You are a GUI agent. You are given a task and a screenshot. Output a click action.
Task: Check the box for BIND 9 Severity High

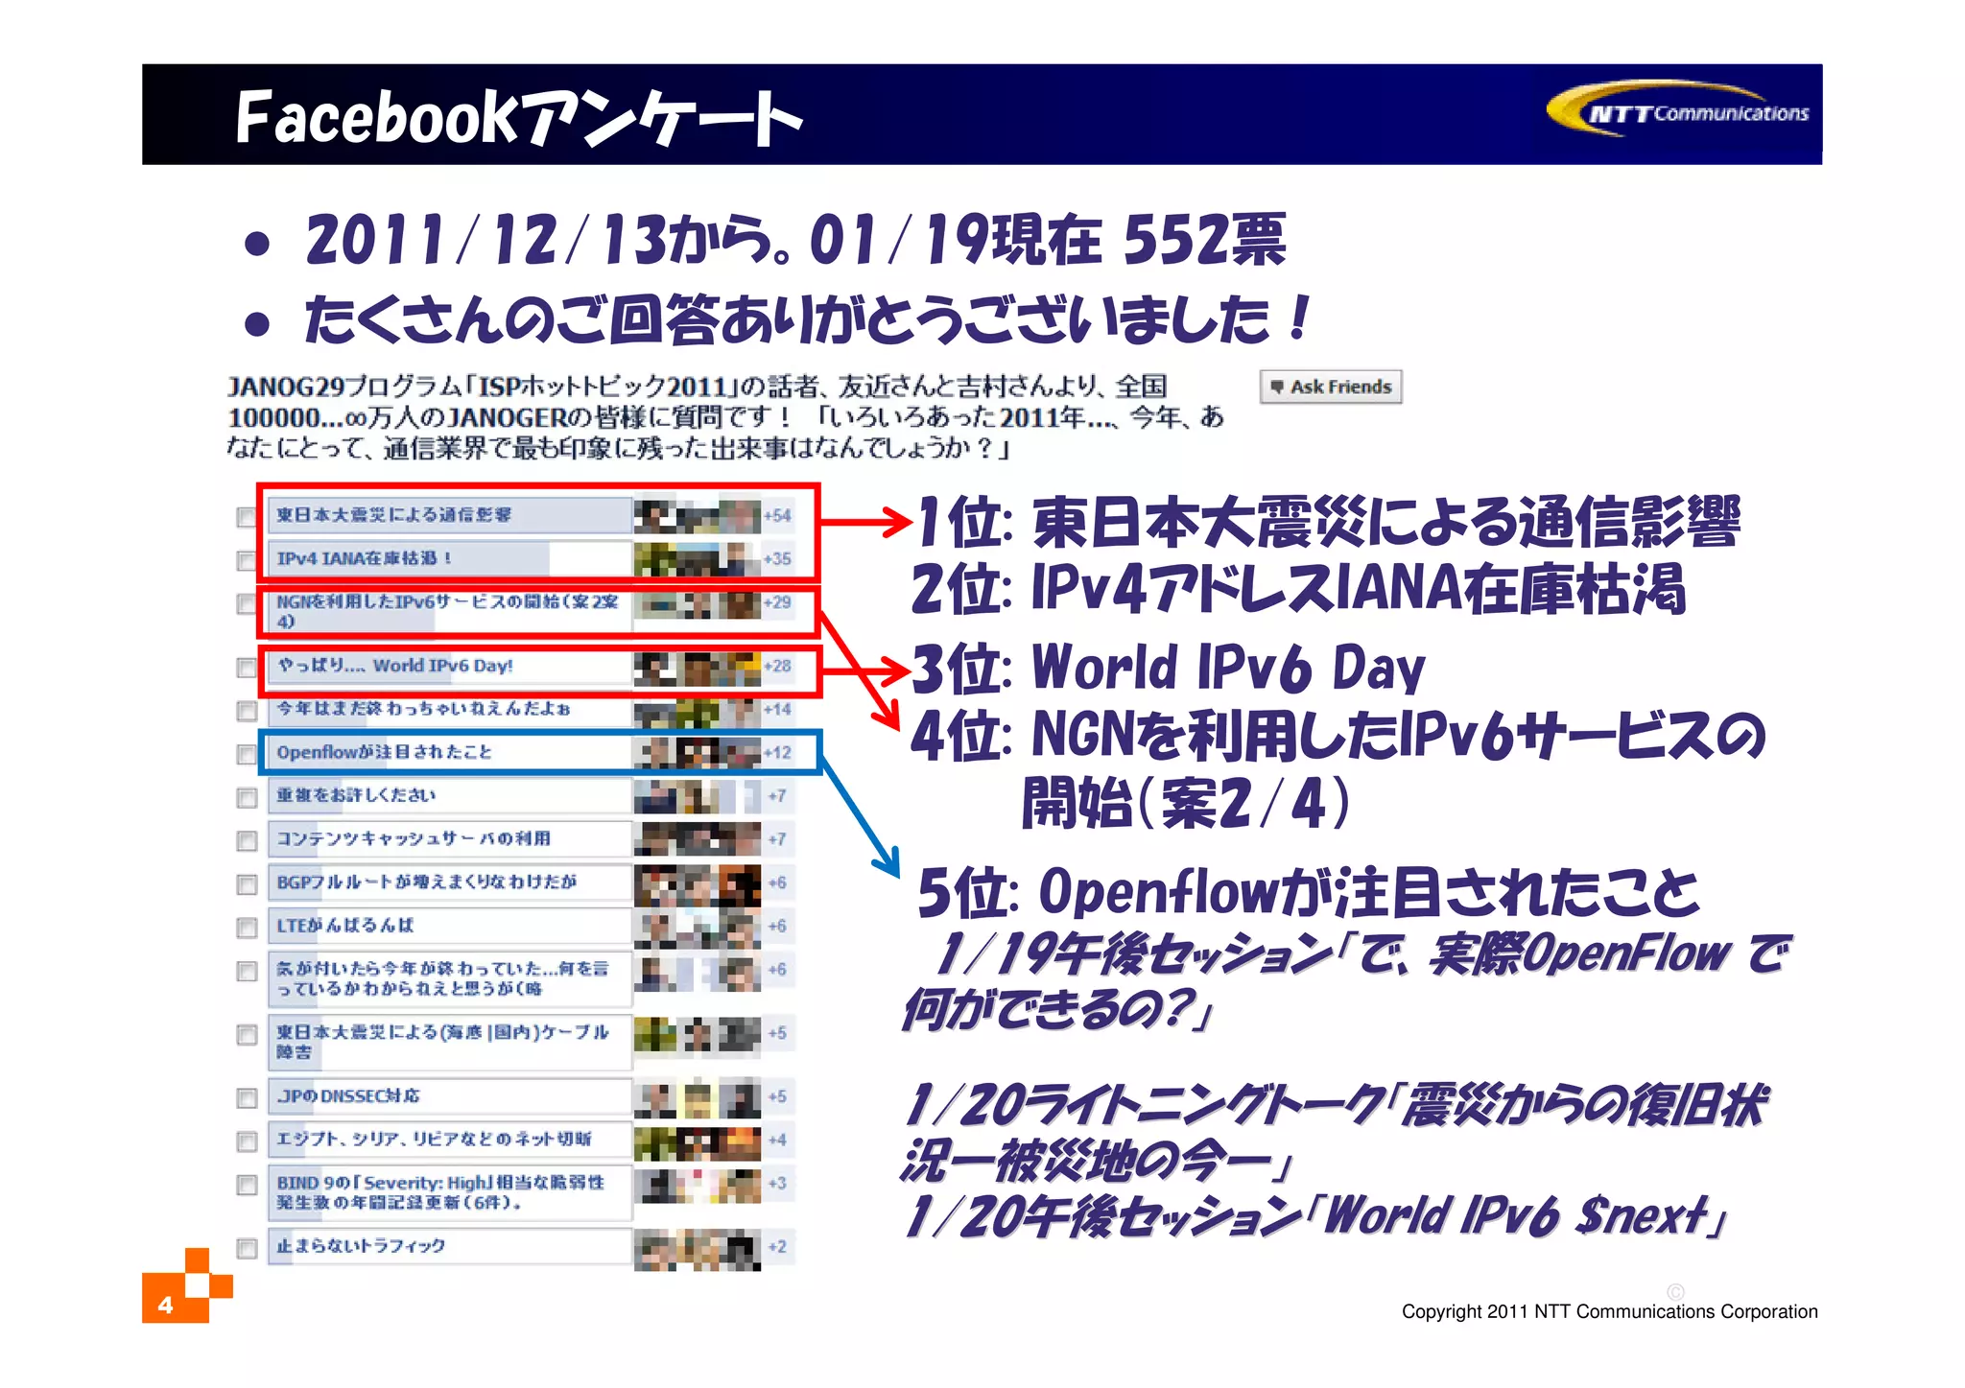247,1185
